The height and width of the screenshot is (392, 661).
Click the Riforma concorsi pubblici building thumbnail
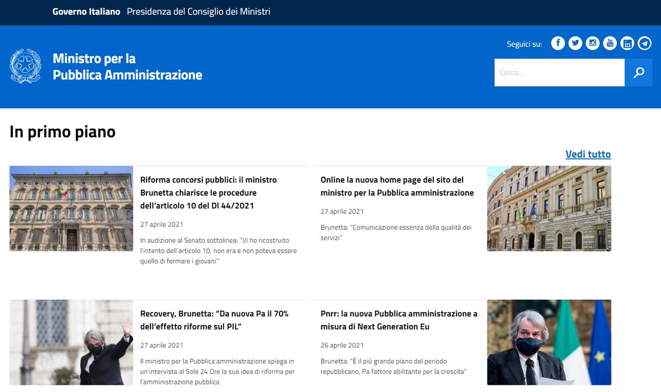[71, 208]
